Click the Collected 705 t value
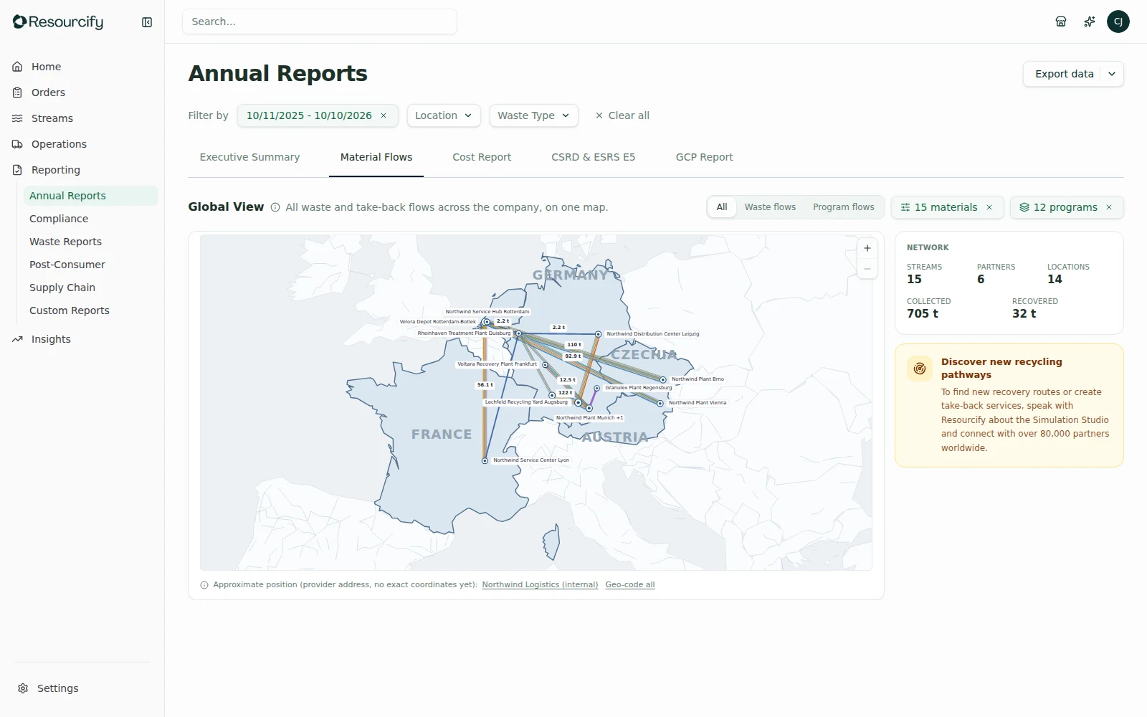The height and width of the screenshot is (717, 1147). [x=923, y=313]
